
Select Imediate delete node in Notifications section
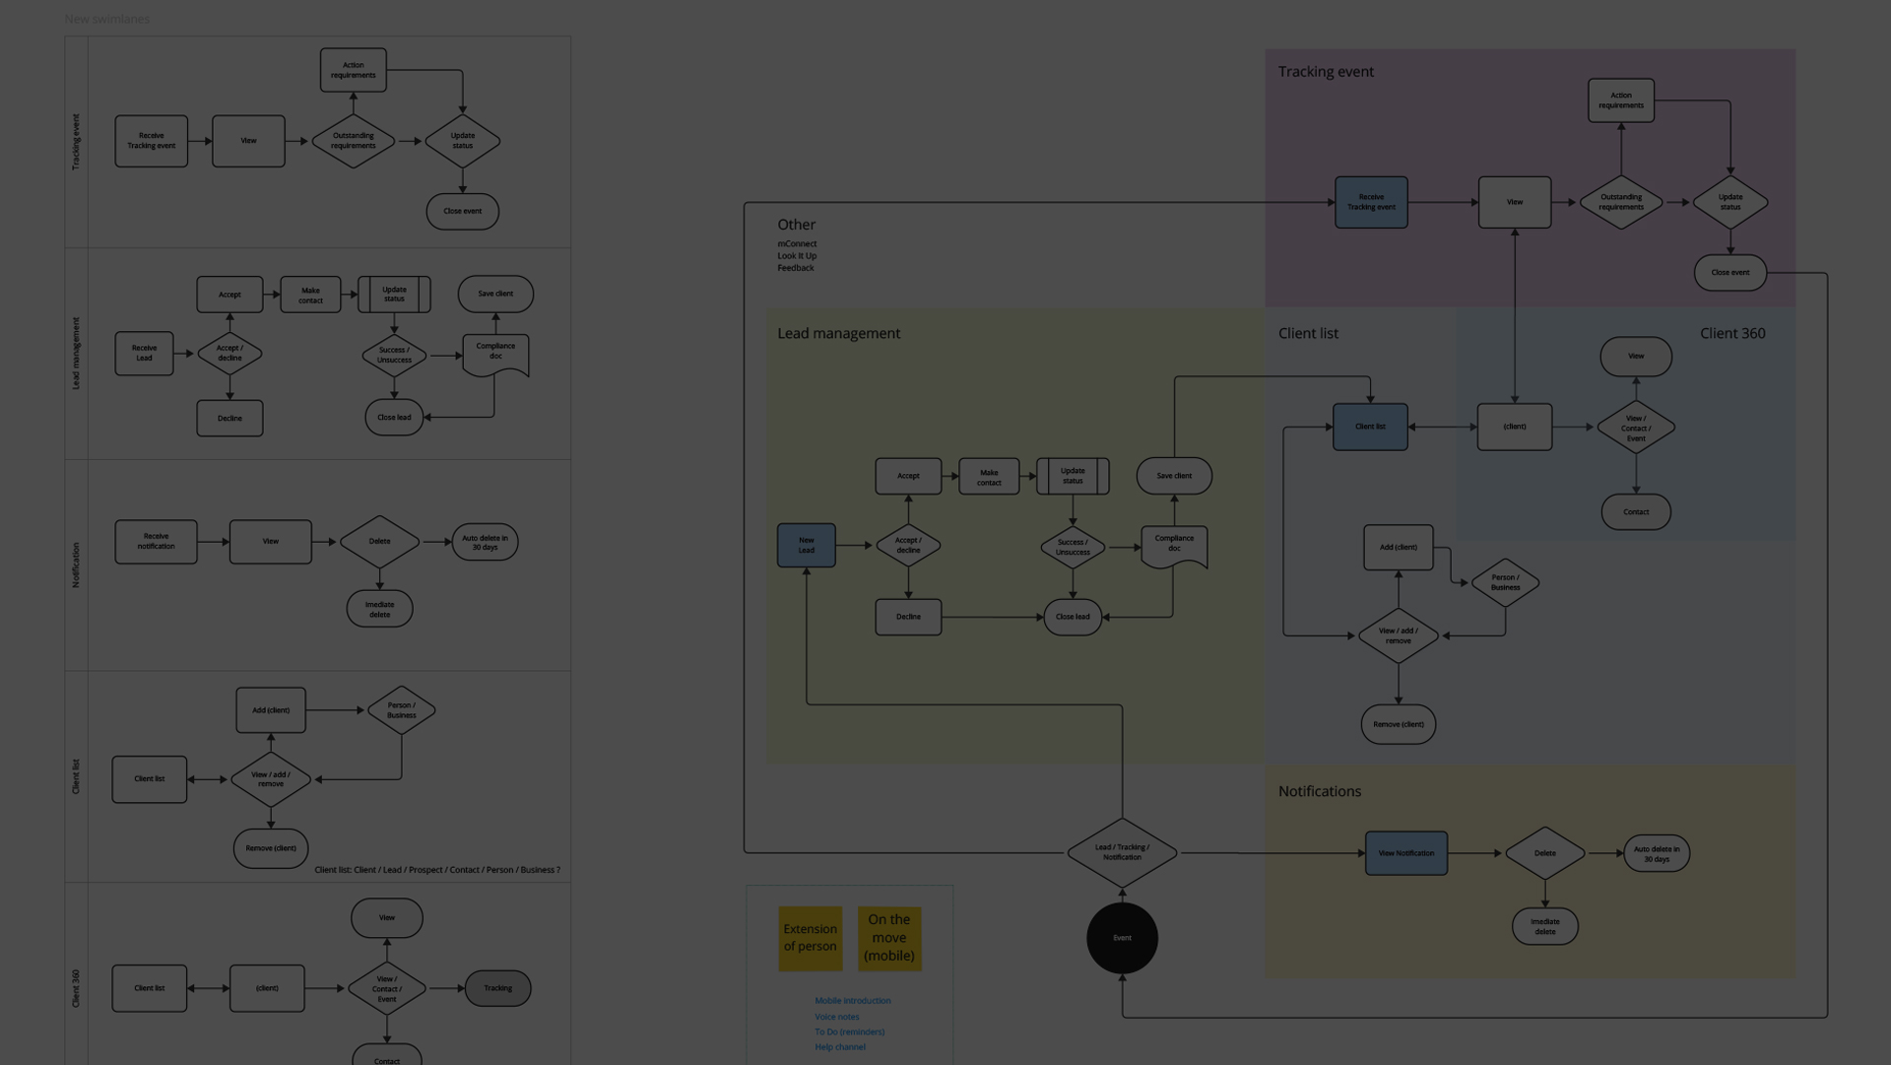[x=1545, y=927]
